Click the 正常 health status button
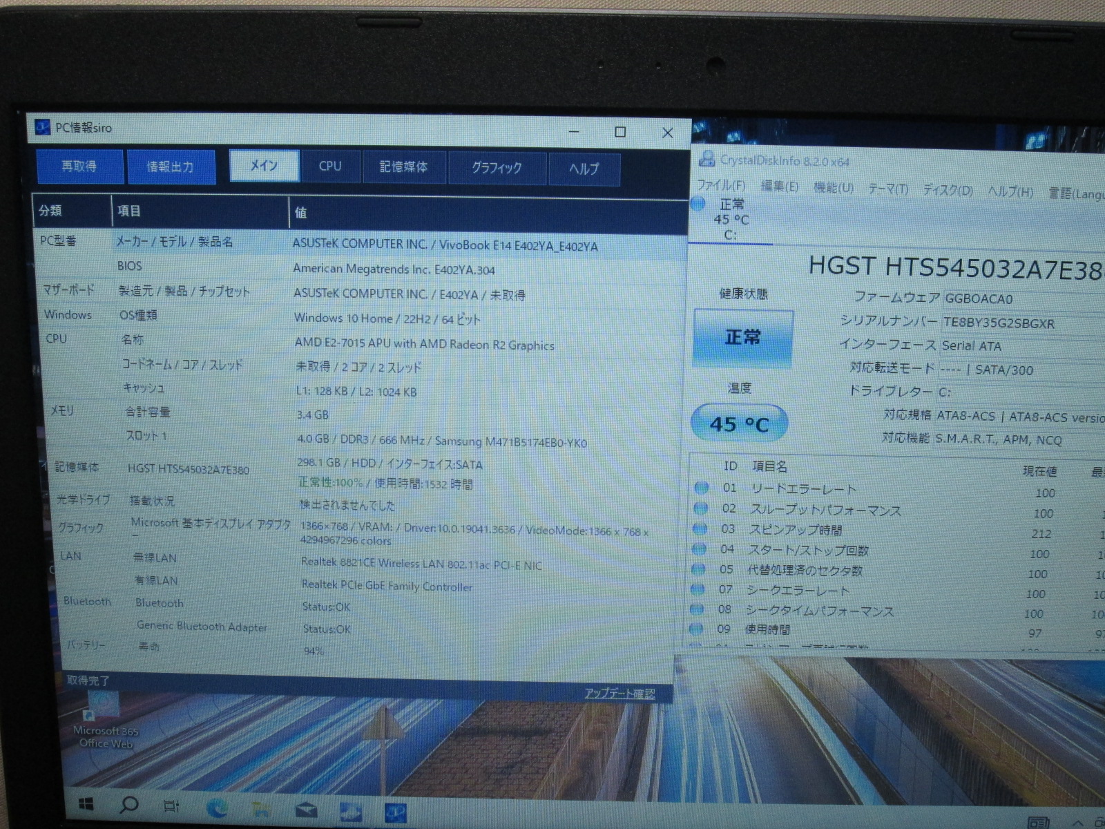1105x829 pixels. click(x=743, y=338)
